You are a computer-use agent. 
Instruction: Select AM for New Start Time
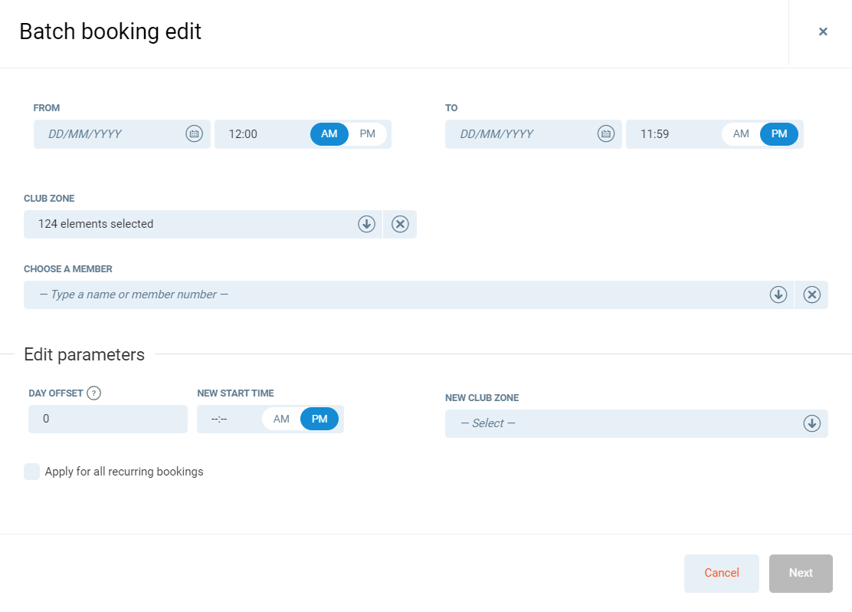click(x=281, y=420)
